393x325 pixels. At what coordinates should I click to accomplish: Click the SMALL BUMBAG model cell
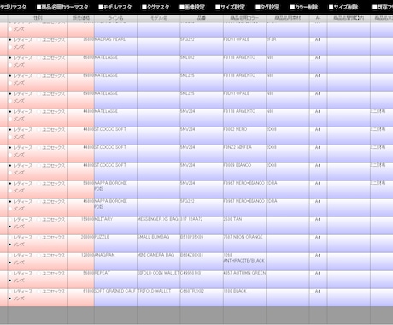pyautogui.click(x=158, y=244)
